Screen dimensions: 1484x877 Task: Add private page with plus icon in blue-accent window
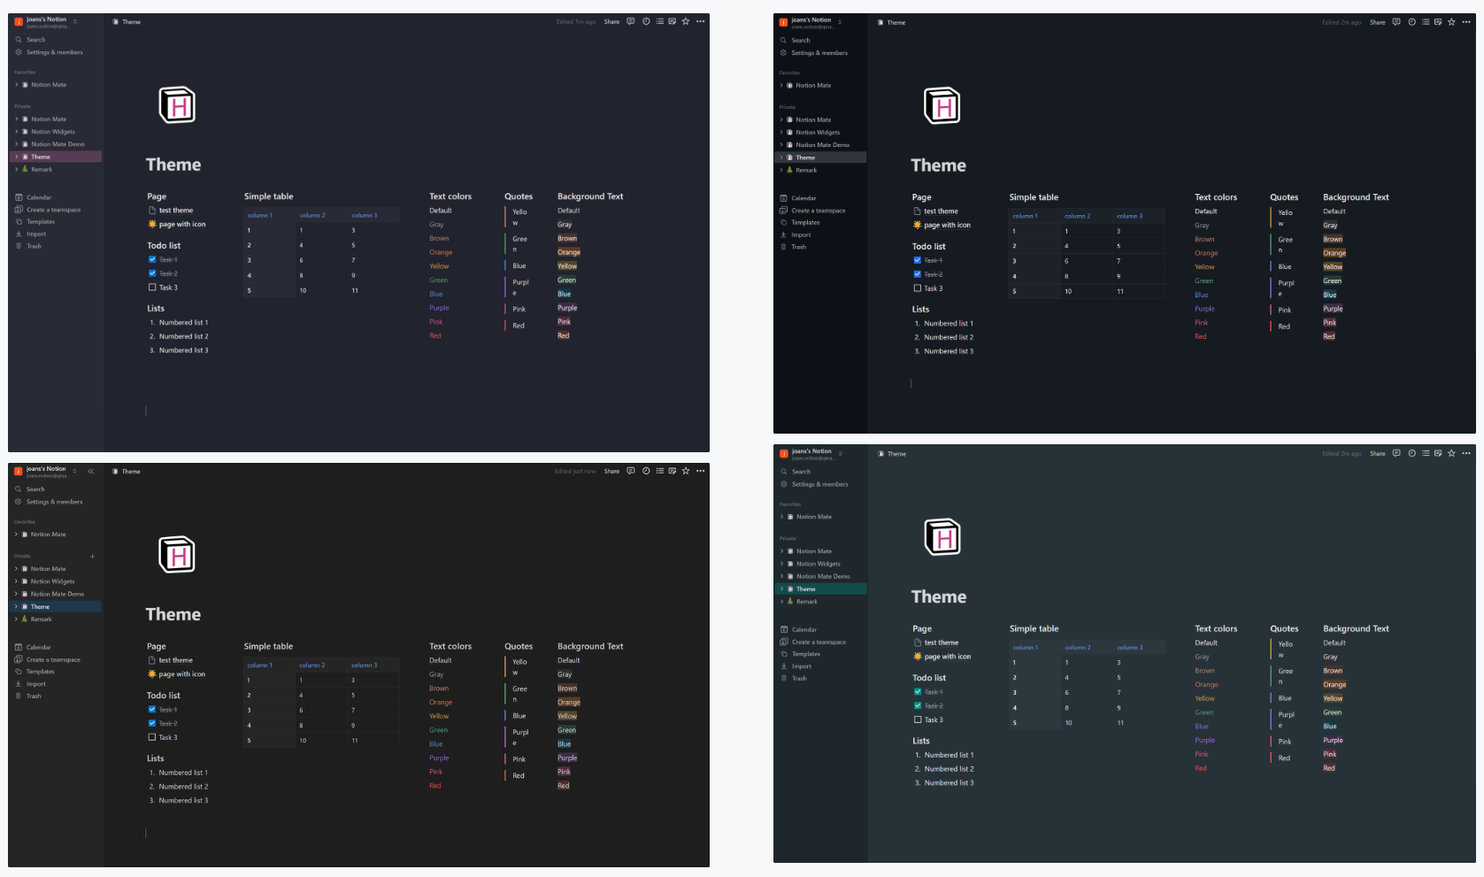tap(92, 556)
